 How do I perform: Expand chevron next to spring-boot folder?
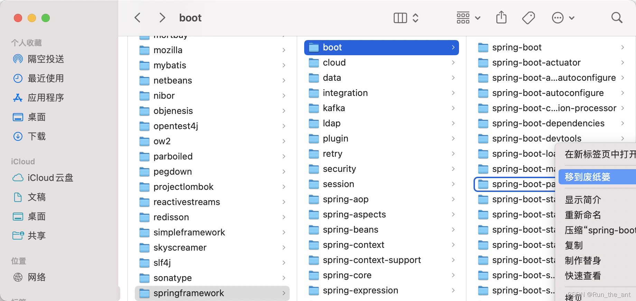coord(623,47)
